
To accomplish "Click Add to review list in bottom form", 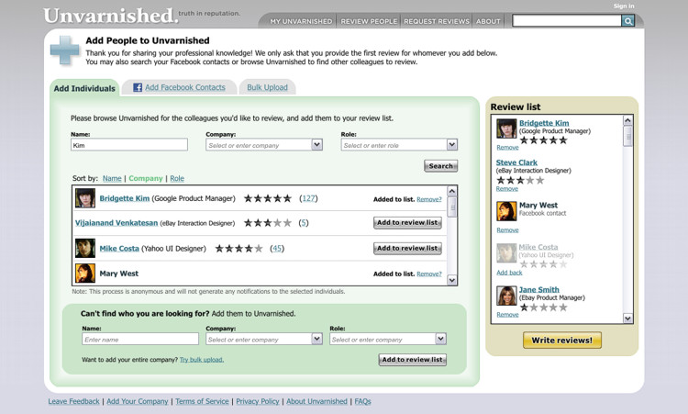I will pyautogui.click(x=413, y=360).
